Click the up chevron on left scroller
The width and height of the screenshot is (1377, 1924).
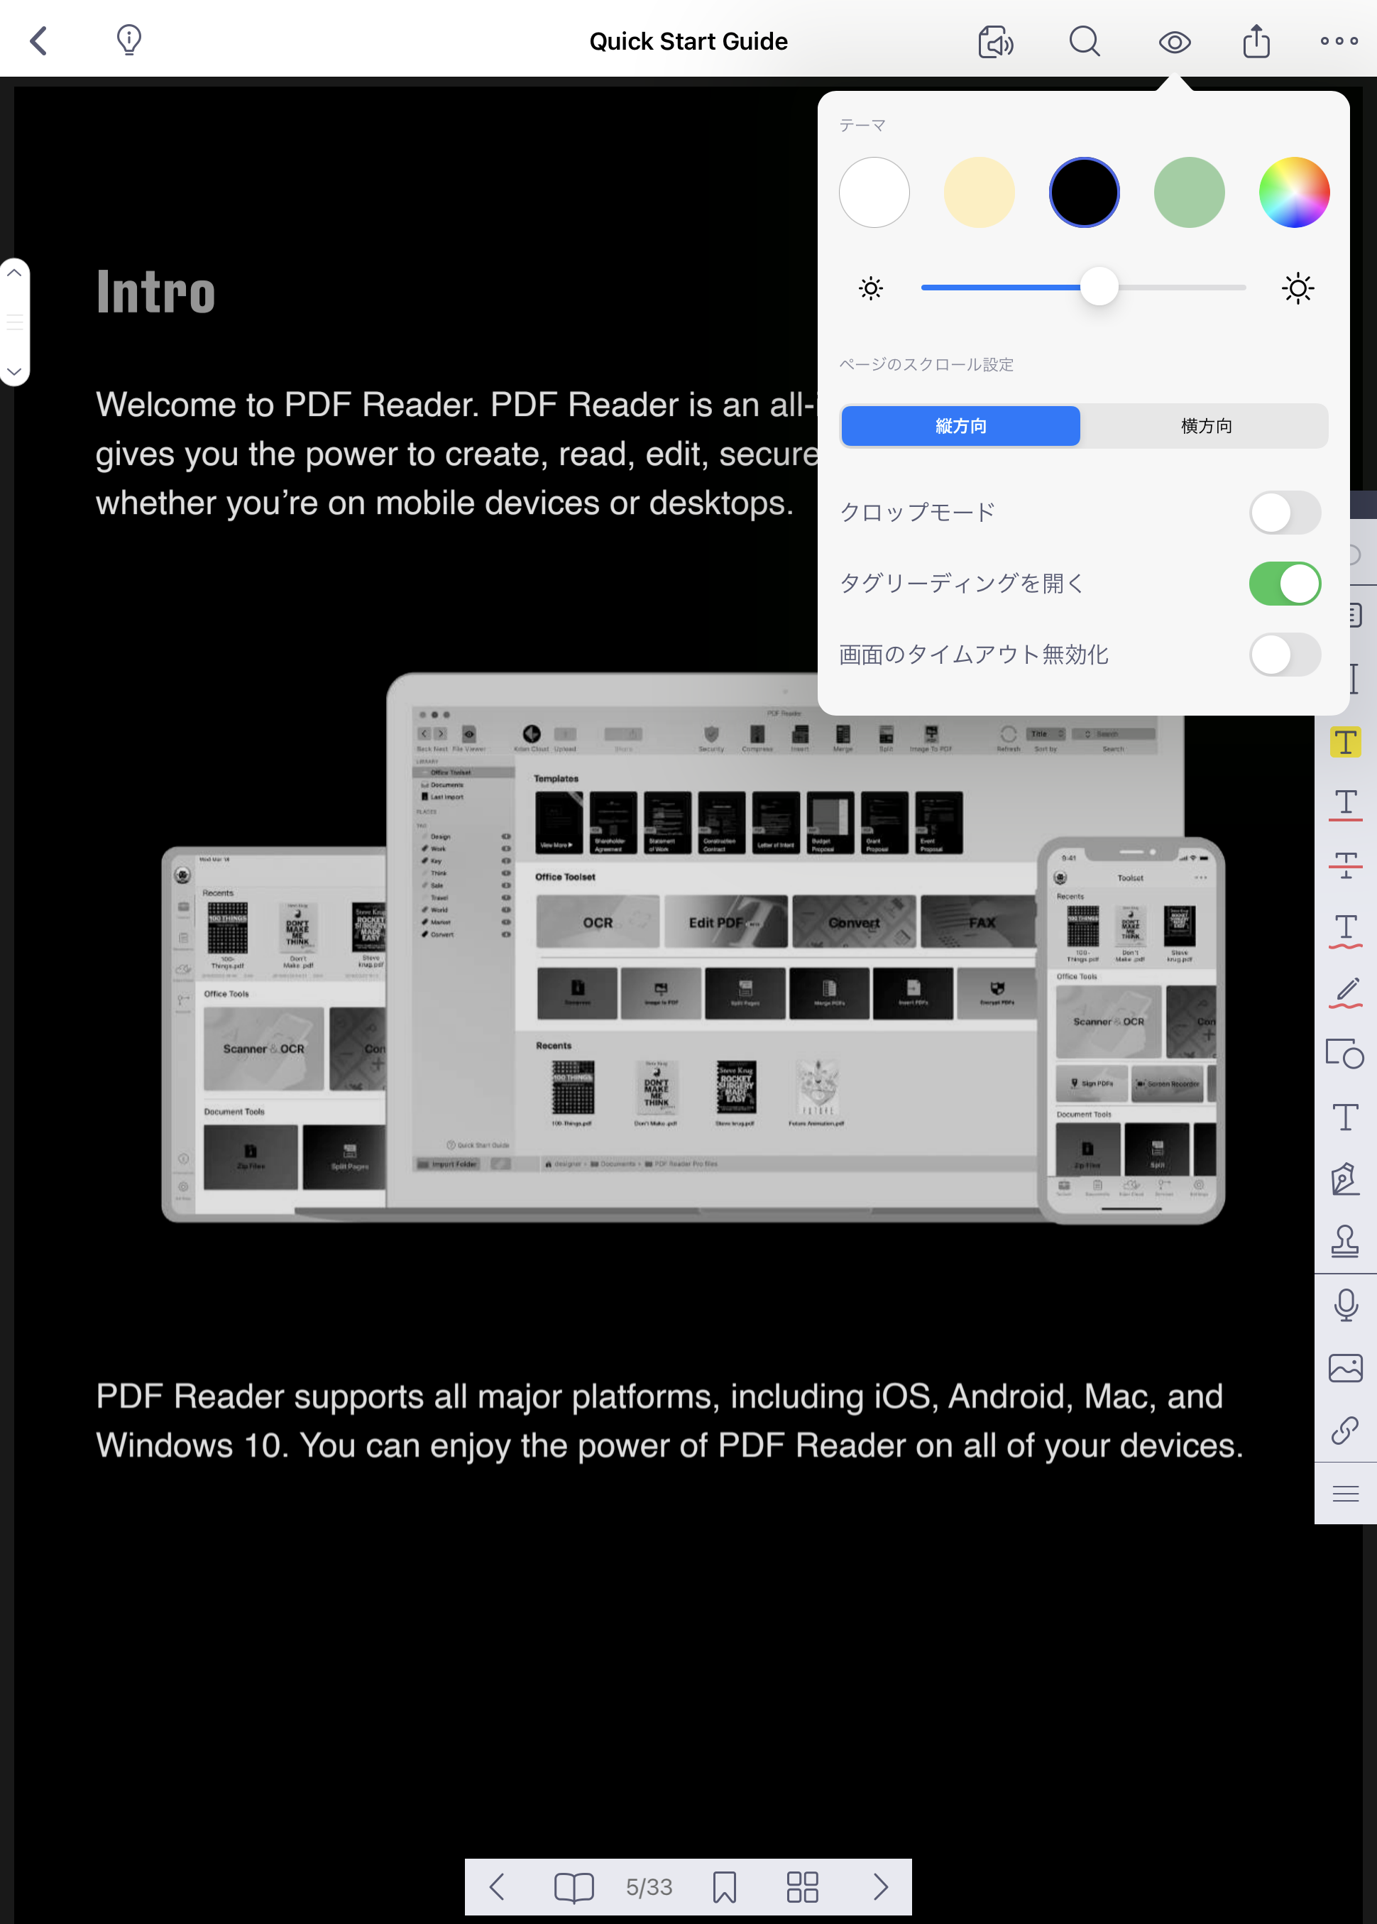point(13,273)
